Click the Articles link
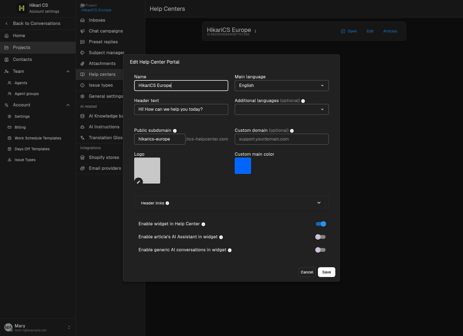463x336 pixels. [x=390, y=31]
